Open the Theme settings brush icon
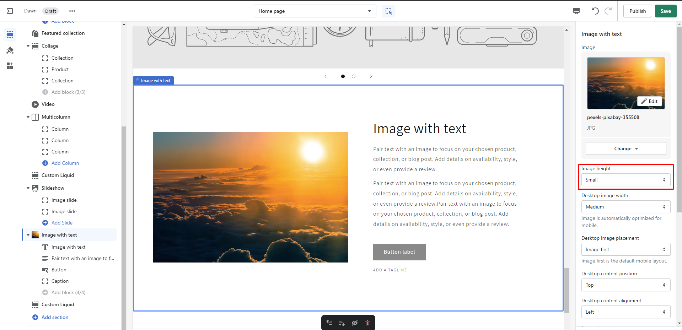The image size is (682, 330). pyautogui.click(x=10, y=50)
